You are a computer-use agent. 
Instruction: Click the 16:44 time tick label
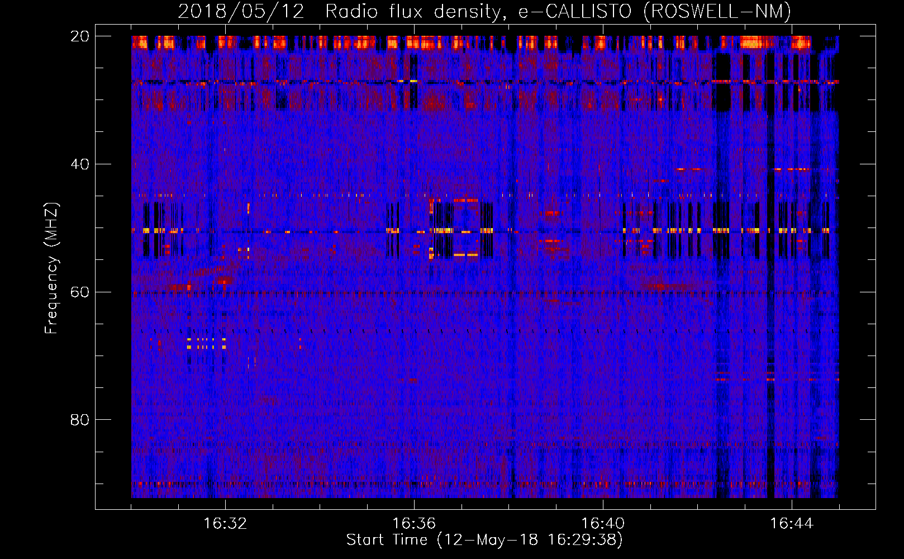[x=792, y=524]
